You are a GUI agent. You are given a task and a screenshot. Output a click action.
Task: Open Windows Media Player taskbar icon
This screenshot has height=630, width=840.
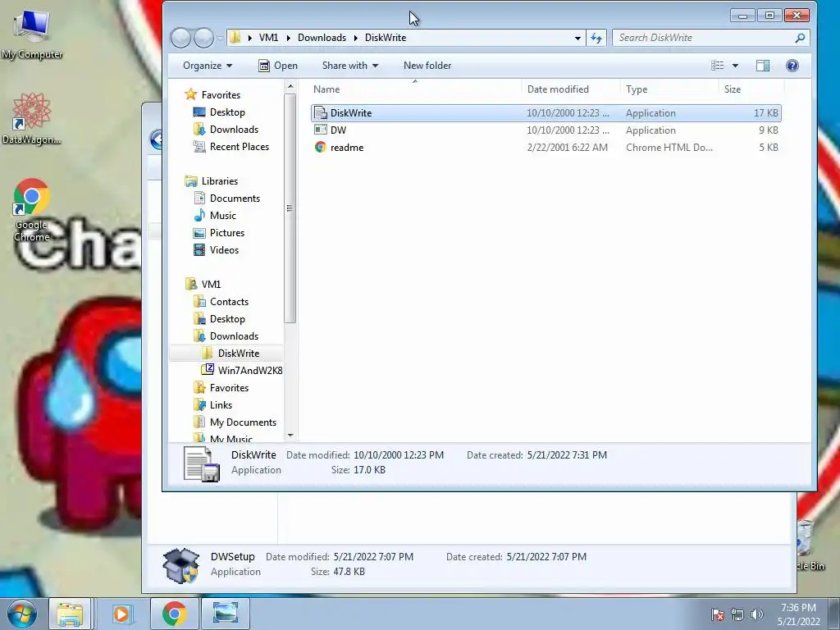tap(121, 614)
